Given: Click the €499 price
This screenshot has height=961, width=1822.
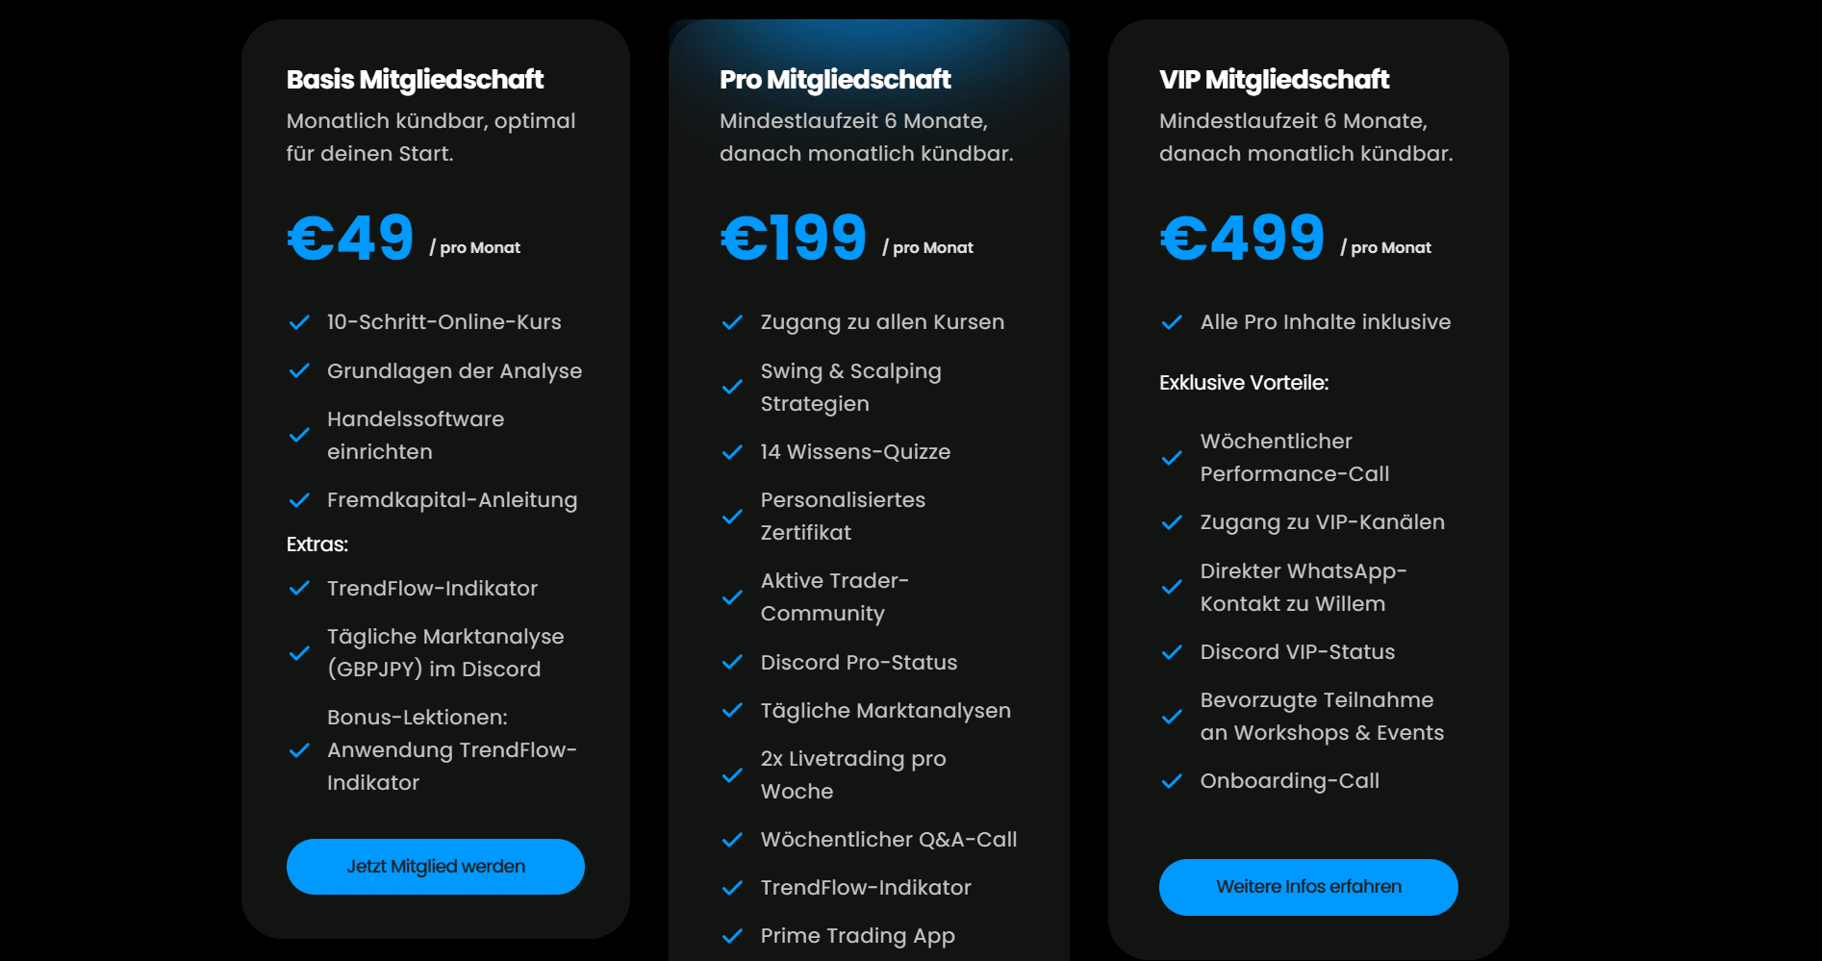Looking at the screenshot, I should [x=1242, y=238].
